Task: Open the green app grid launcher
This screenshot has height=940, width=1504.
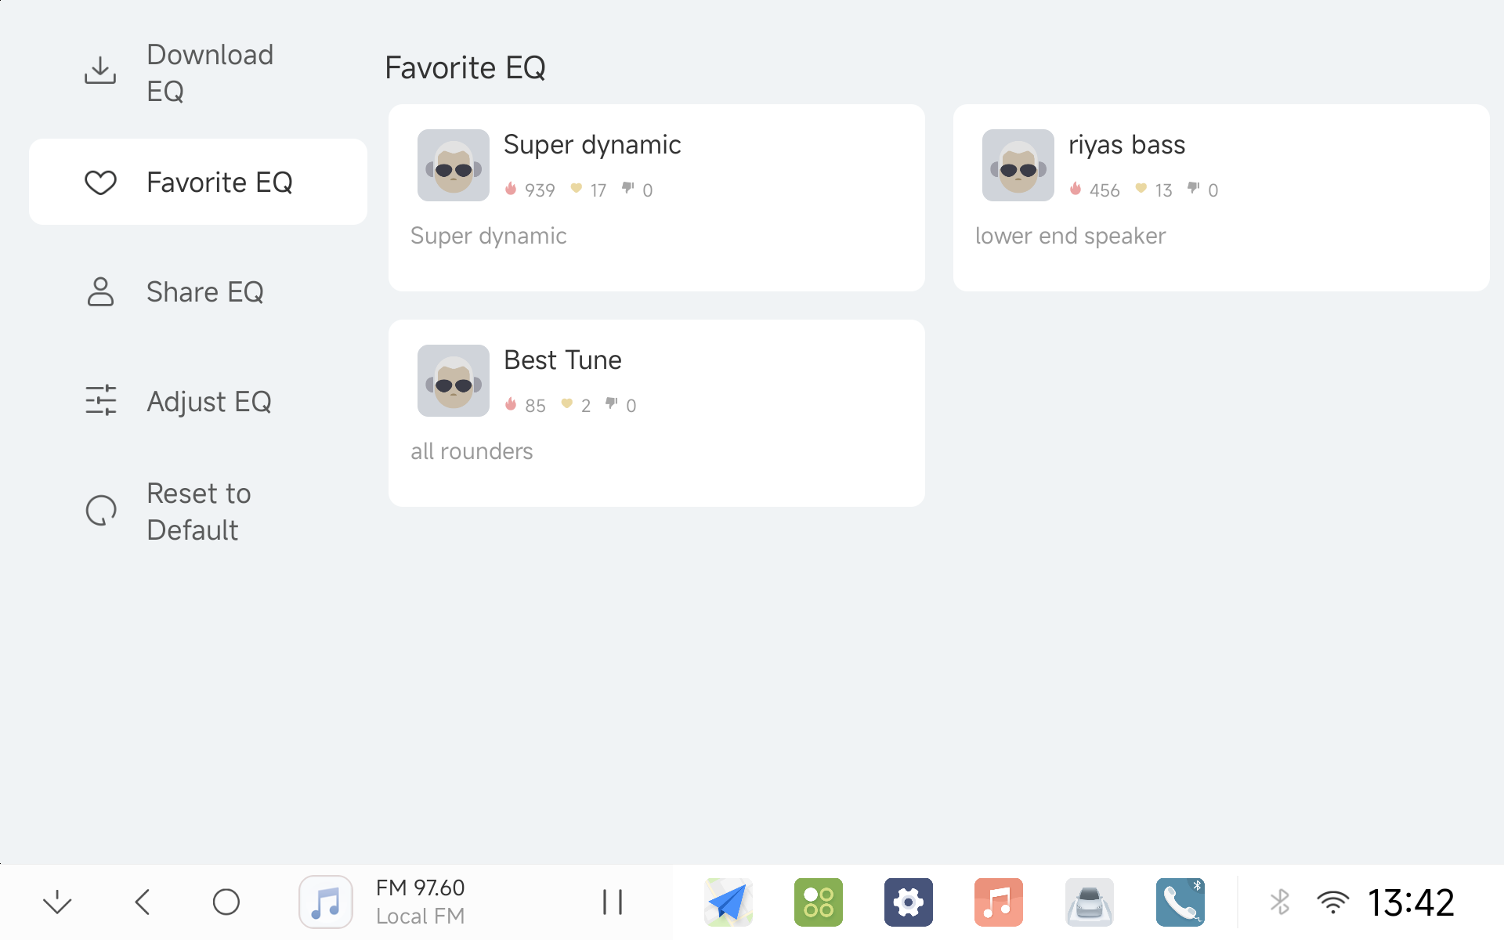Action: coord(818,902)
